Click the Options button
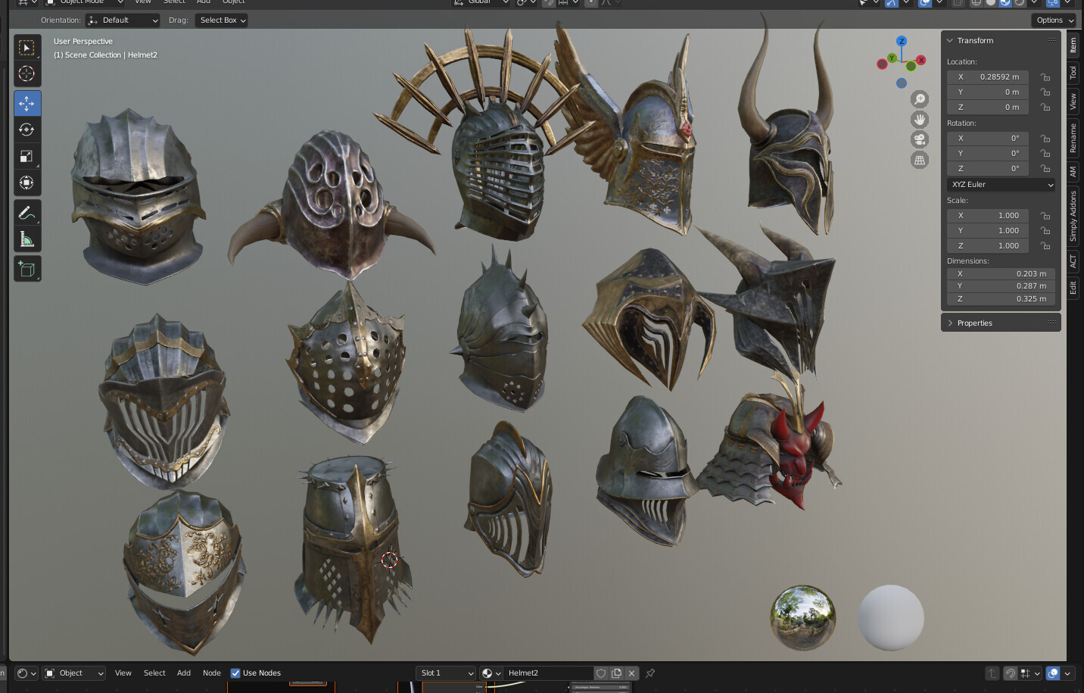1084x693 pixels. pos(1052,20)
